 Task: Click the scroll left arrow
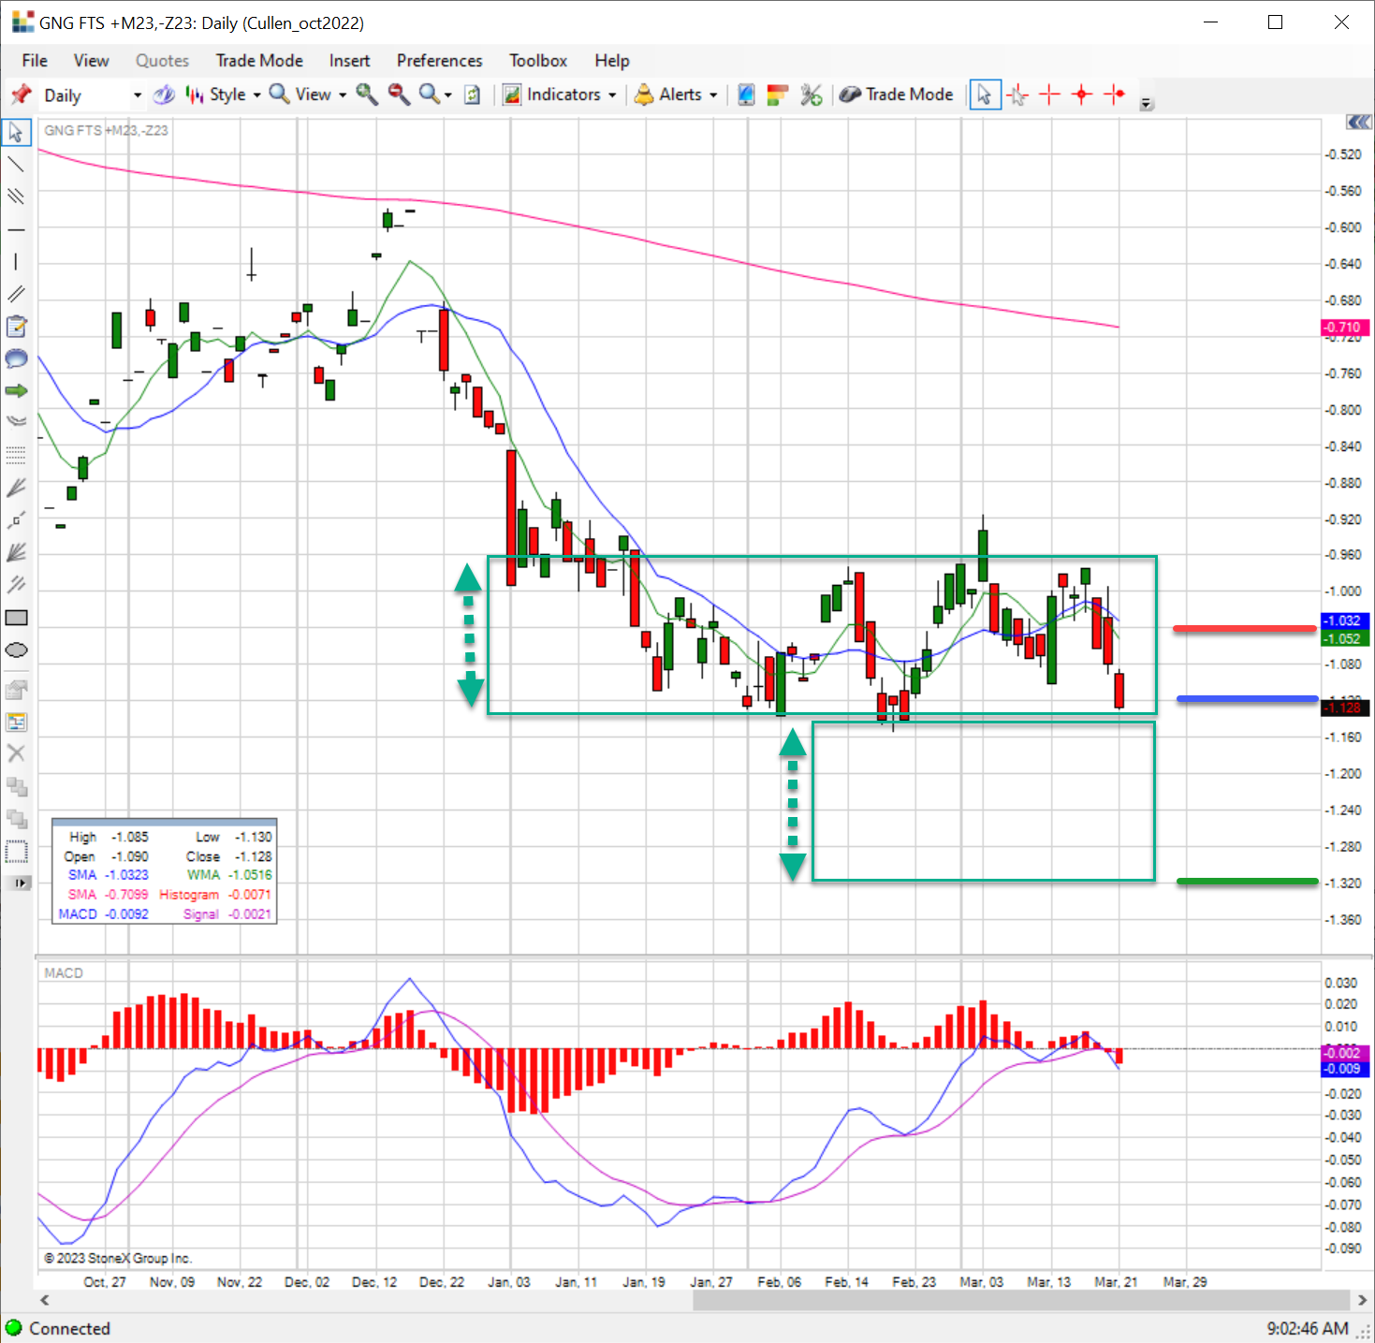[44, 1300]
